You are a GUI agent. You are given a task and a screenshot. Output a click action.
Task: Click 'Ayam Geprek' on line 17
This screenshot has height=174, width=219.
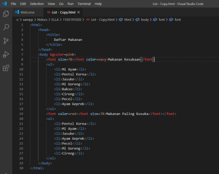click(73, 104)
